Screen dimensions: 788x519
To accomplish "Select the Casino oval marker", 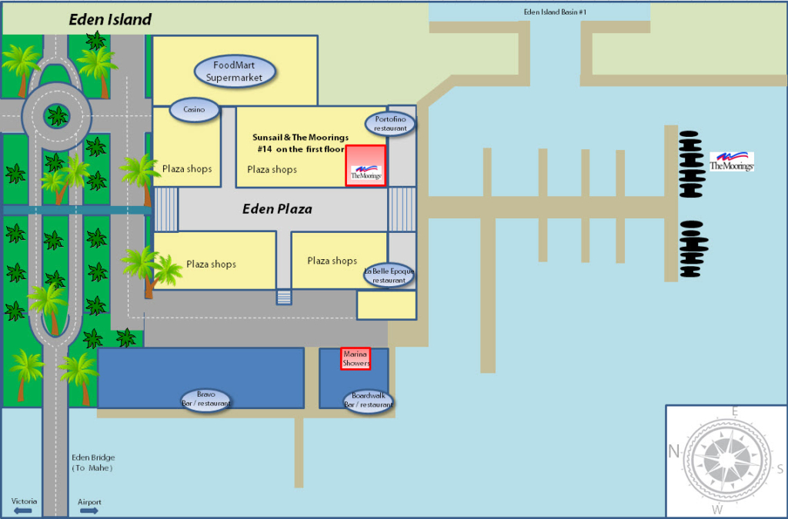I will coord(195,109).
